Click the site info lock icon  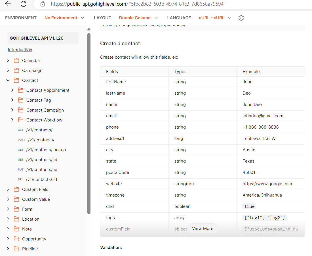(x=43, y=4)
